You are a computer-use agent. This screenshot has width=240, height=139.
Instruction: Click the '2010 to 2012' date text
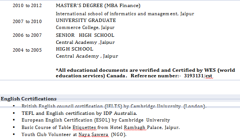(x=27, y=6)
